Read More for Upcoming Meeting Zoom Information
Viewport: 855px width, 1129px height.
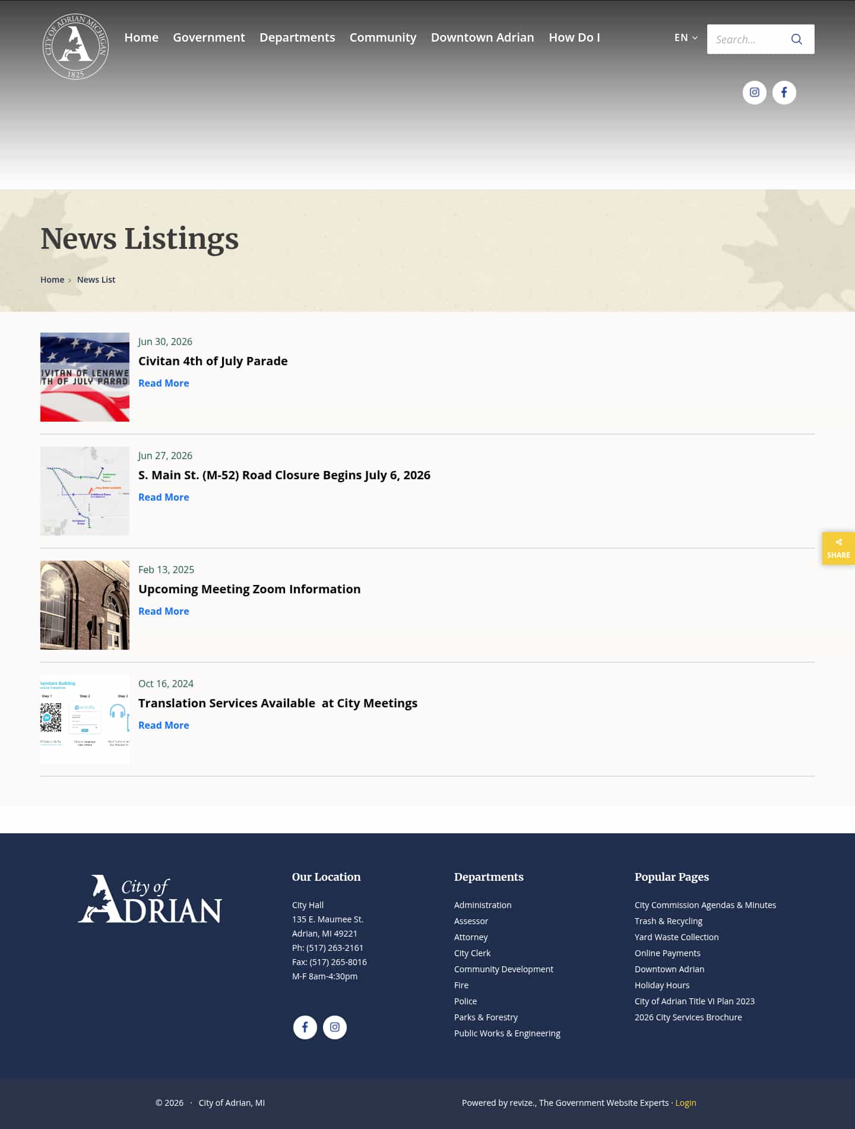tap(163, 611)
